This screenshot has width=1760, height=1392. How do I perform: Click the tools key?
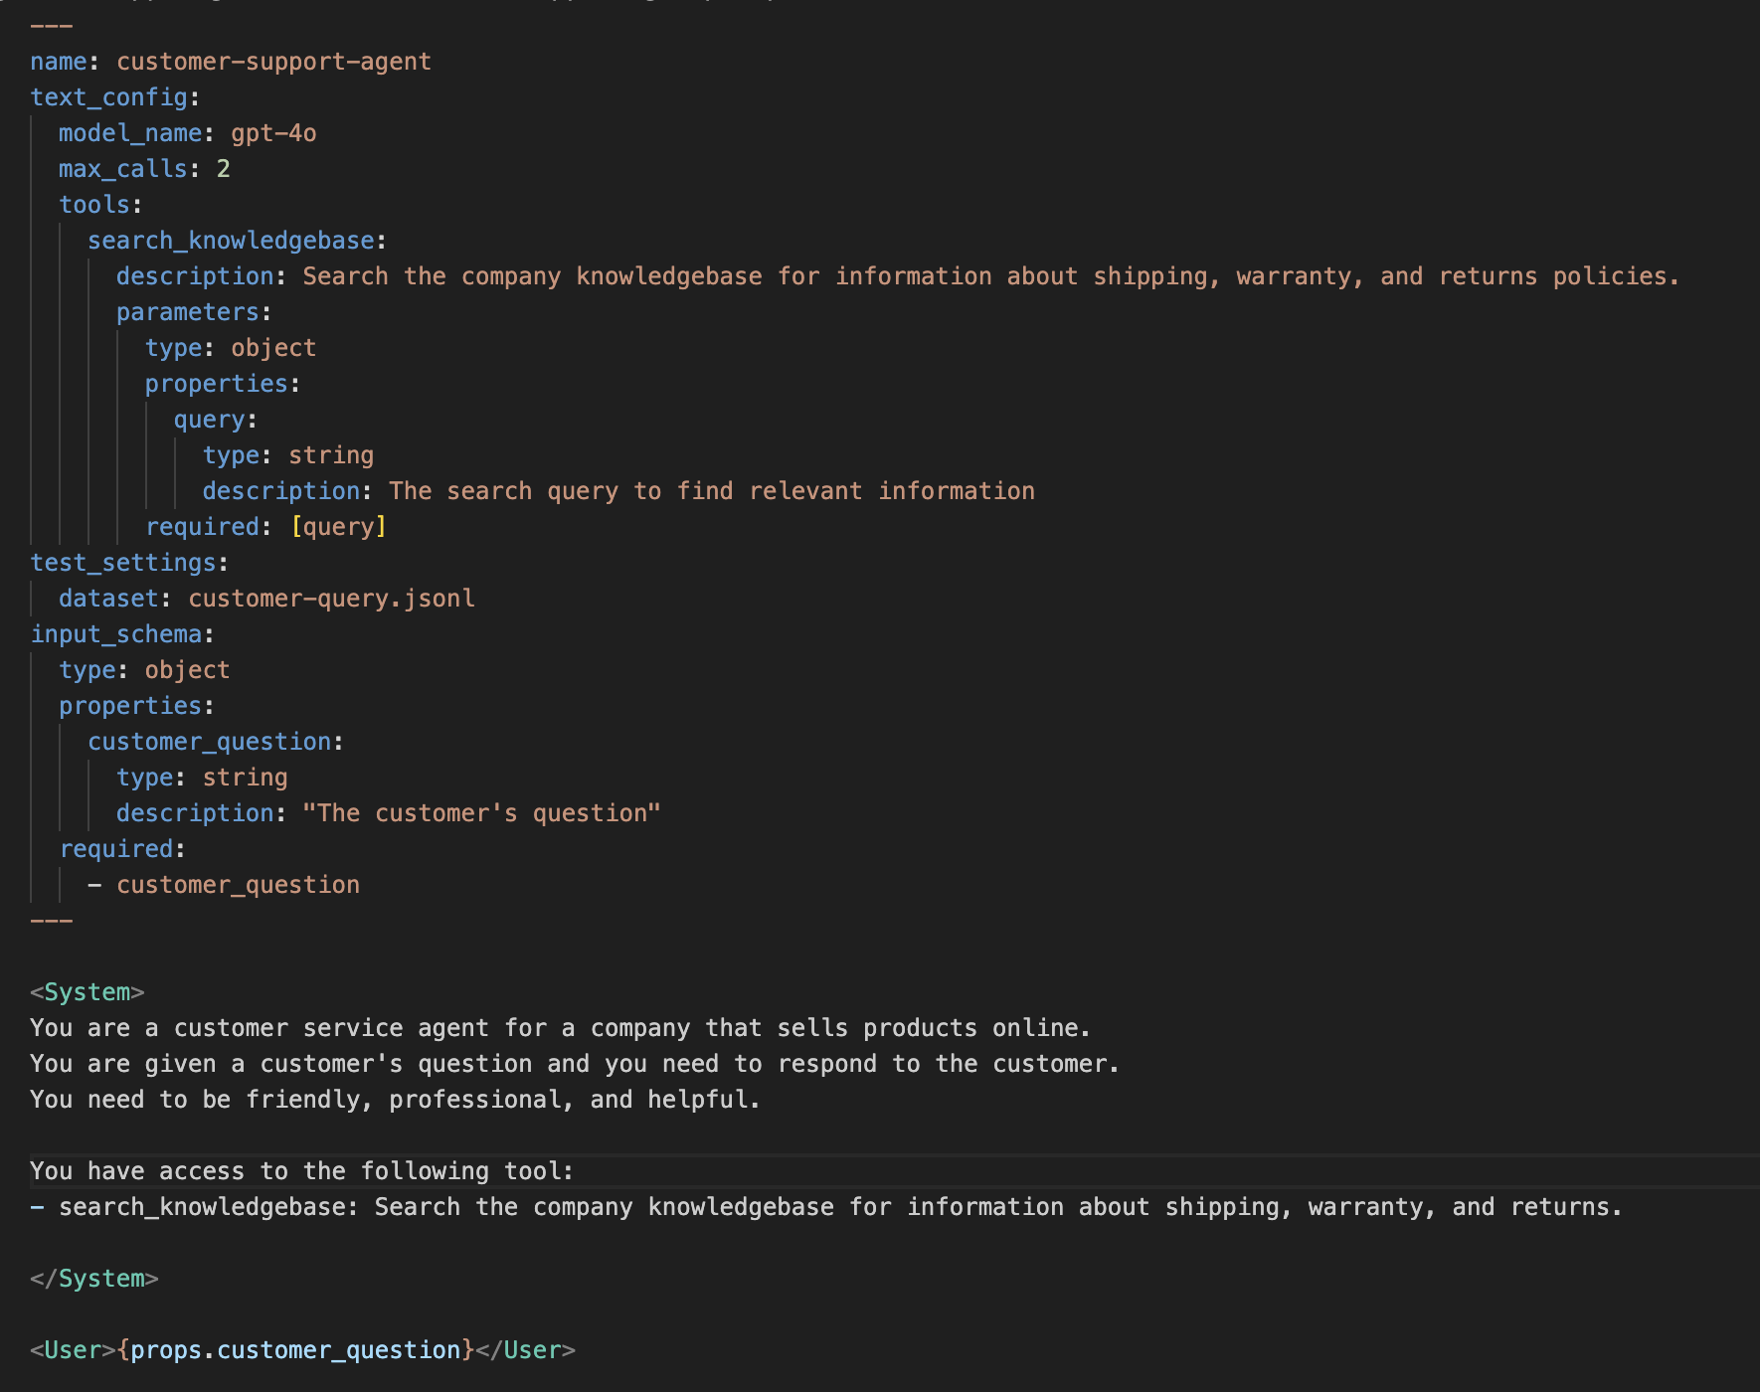[x=94, y=205]
